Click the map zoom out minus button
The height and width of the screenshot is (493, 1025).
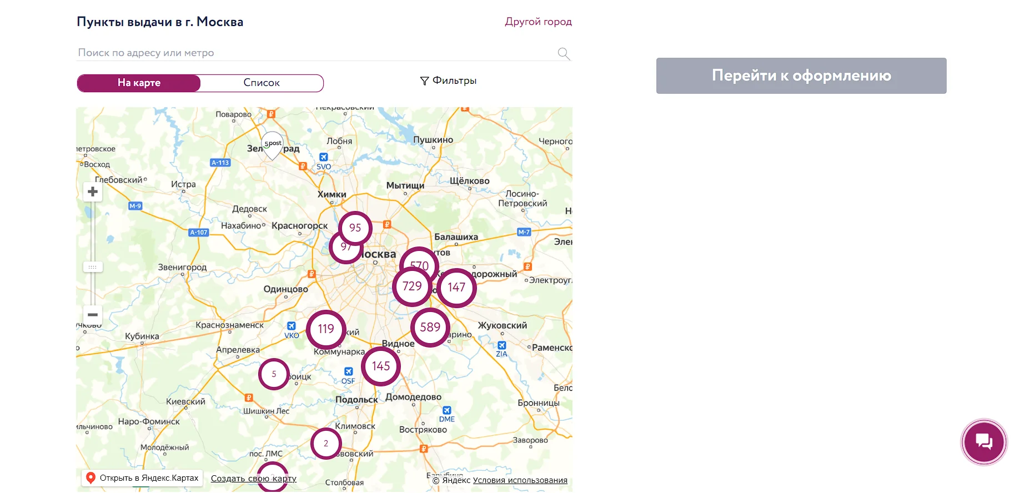pyautogui.click(x=93, y=315)
